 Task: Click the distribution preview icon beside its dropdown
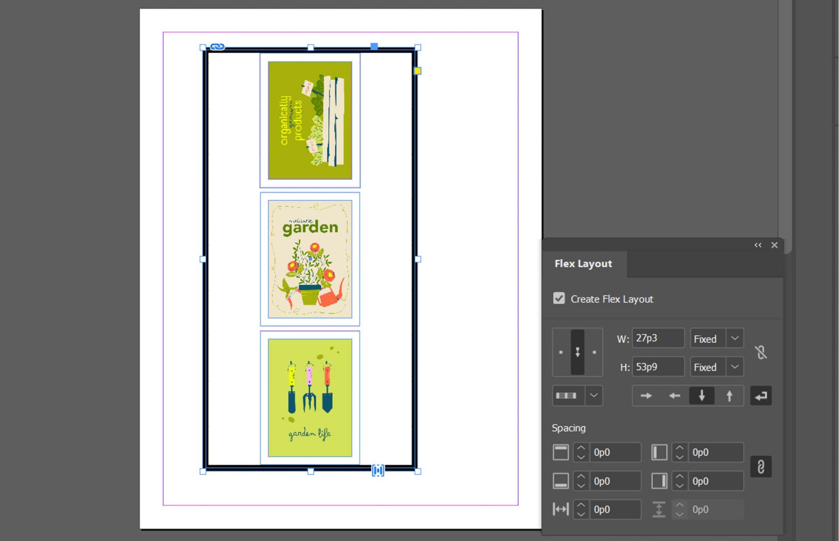(567, 396)
